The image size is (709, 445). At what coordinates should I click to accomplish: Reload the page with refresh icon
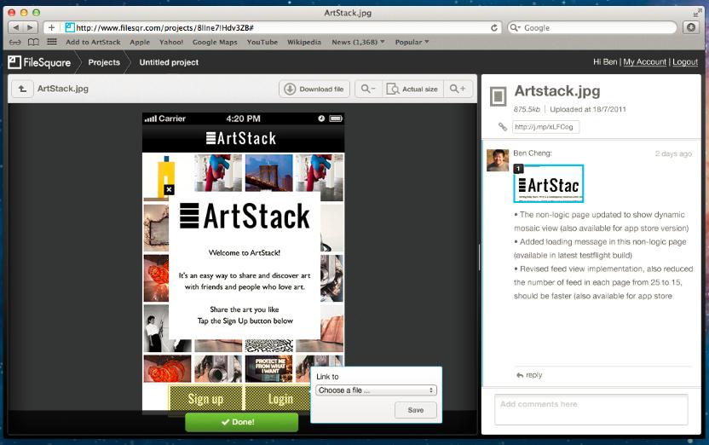pyautogui.click(x=494, y=27)
